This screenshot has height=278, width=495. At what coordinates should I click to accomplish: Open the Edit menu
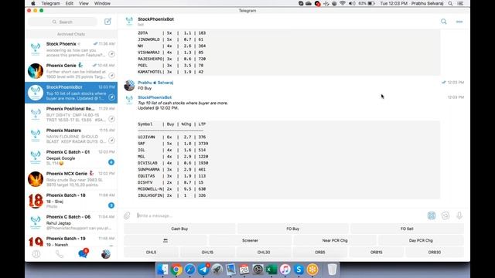pyautogui.click(x=69, y=3)
